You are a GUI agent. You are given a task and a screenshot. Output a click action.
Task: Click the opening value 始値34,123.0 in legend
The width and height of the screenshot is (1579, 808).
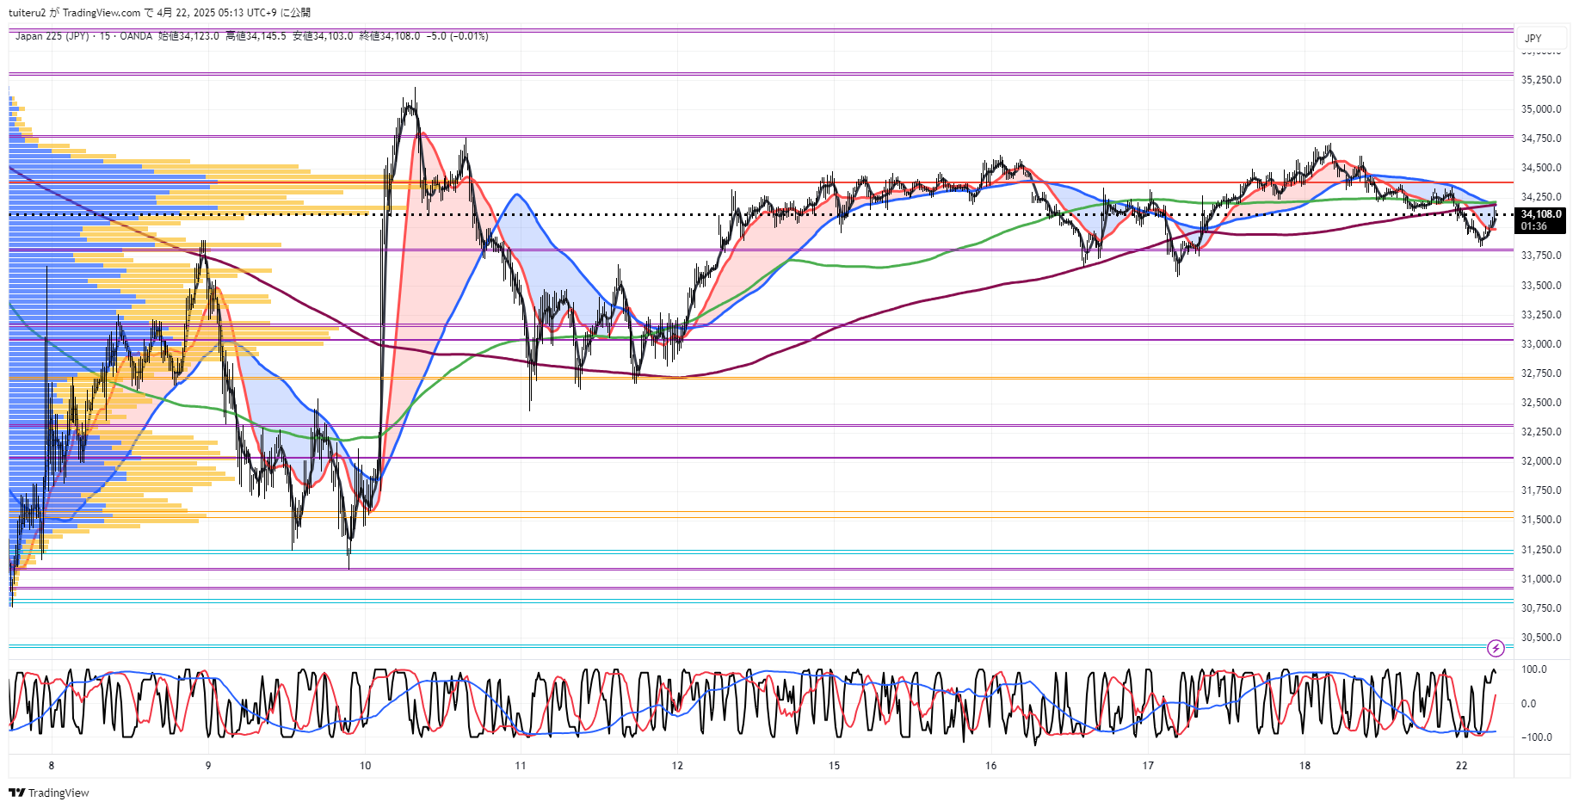pos(188,36)
